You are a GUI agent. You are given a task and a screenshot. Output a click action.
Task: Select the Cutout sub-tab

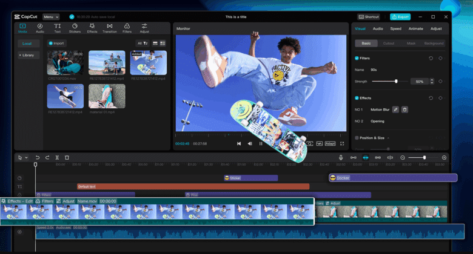point(388,44)
